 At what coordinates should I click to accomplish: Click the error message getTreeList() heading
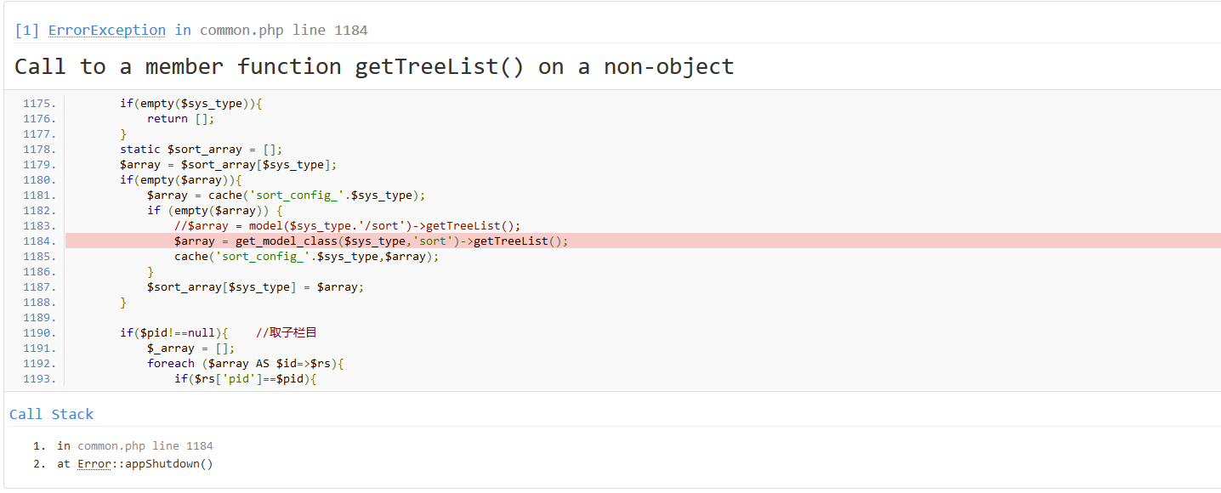tap(374, 66)
